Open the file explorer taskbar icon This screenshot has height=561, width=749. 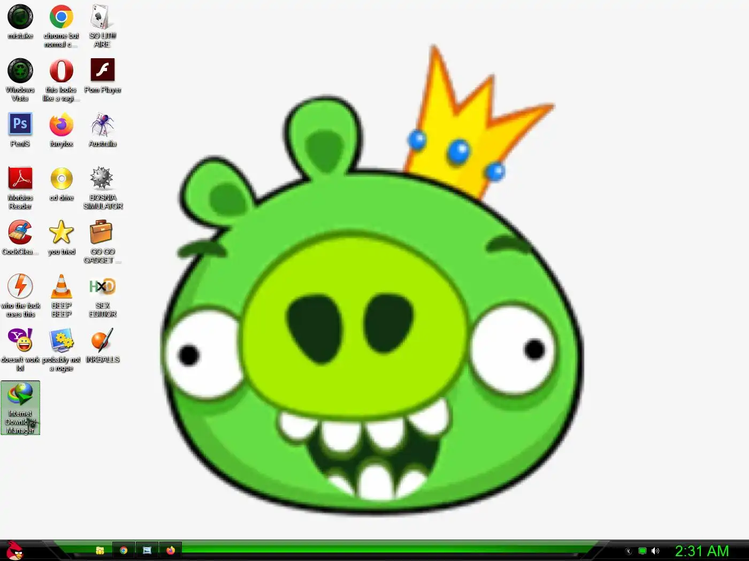click(x=100, y=550)
